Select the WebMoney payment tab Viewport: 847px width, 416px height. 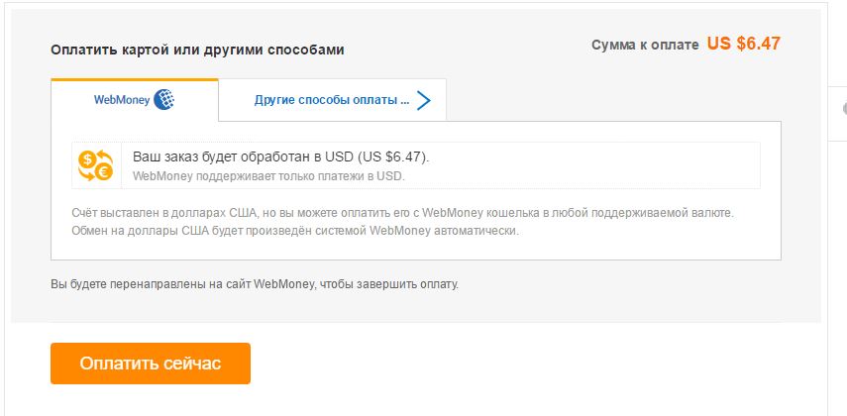pos(134,100)
